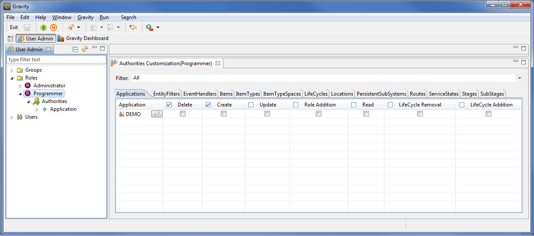Open the Filter dropdown arrow
The image size is (534, 236).
pyautogui.click(x=520, y=78)
